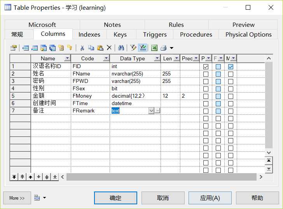Check the P checkbox for the FTime row

click(206, 104)
